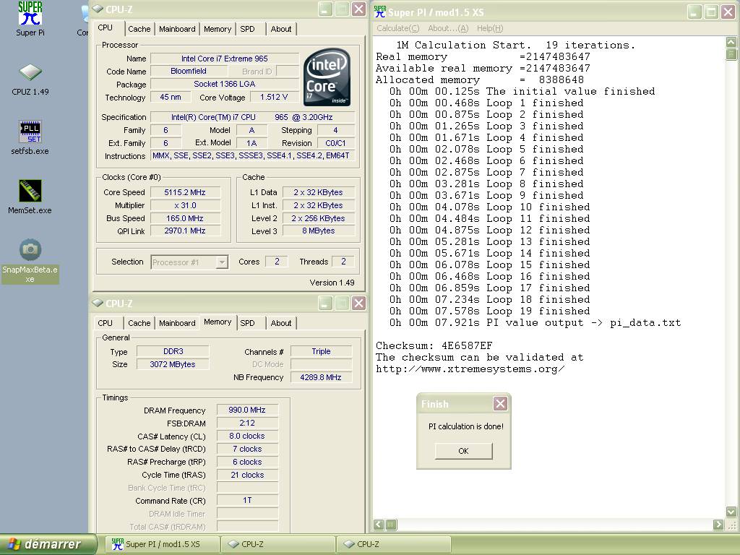Click Level 3 cache value 8 MBytes
The image size is (740, 555).
click(x=319, y=231)
